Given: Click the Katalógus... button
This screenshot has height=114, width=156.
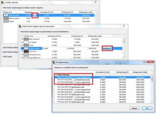Looking at the screenshot, I should tap(107, 48).
